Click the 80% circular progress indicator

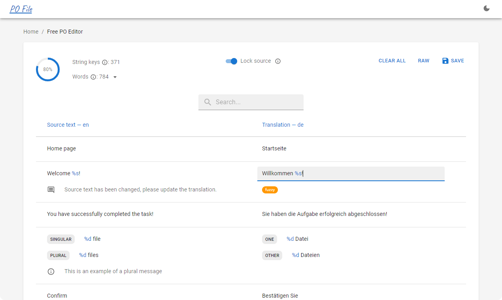[48, 69]
